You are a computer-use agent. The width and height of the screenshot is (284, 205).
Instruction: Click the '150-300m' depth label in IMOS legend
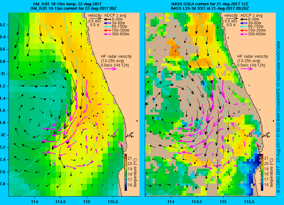257,30
